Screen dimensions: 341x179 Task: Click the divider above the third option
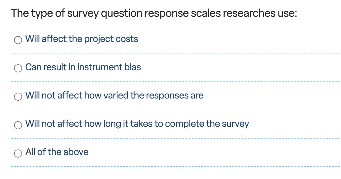(170, 82)
